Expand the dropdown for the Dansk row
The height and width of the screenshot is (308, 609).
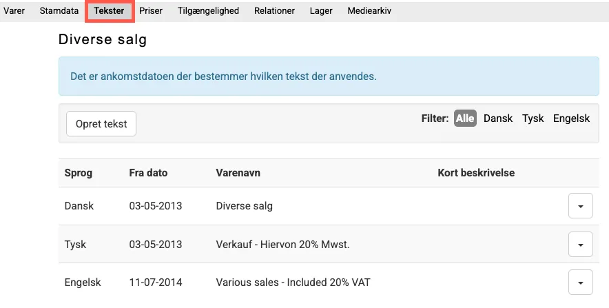coord(580,206)
